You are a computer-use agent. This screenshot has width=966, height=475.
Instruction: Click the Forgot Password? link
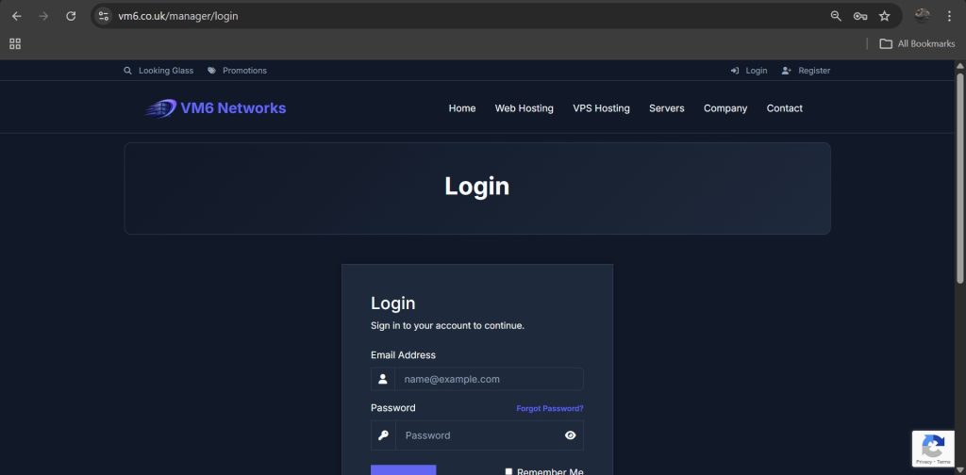point(549,408)
